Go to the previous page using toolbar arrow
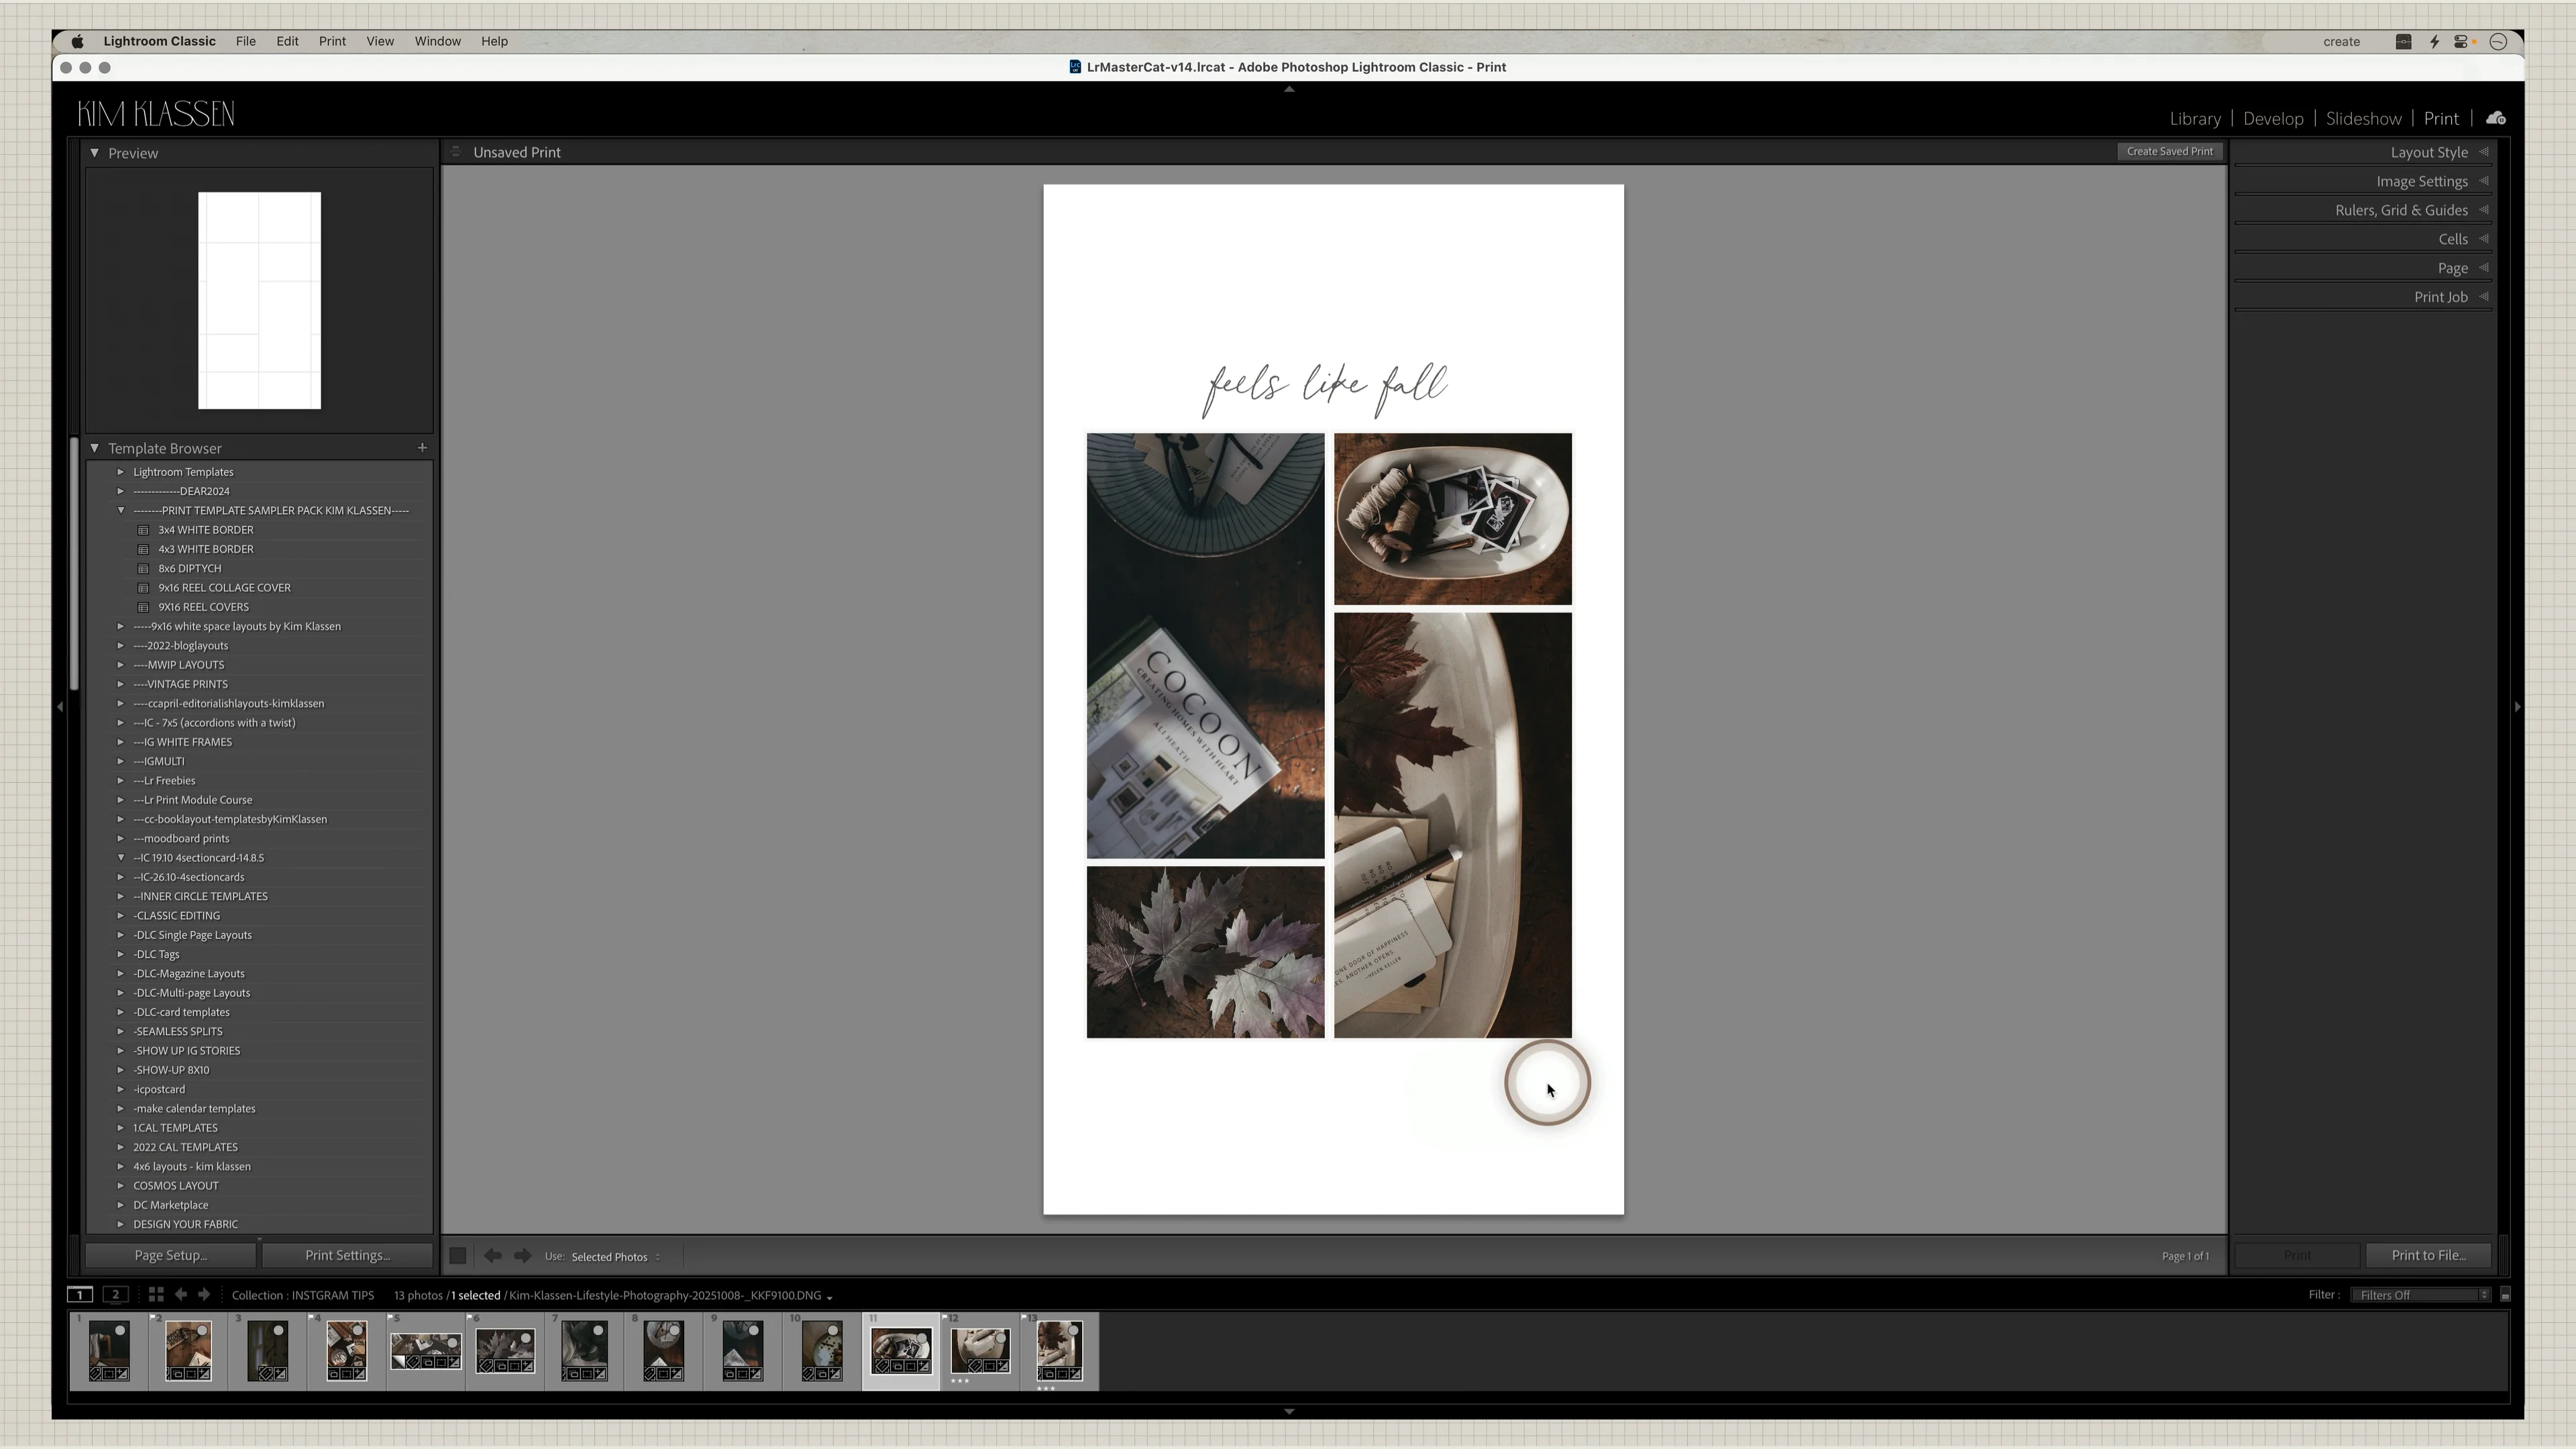This screenshot has width=2576, height=1449. coord(492,1256)
